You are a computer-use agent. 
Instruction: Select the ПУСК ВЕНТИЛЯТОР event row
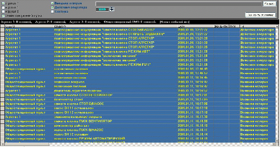[x=140, y=121]
